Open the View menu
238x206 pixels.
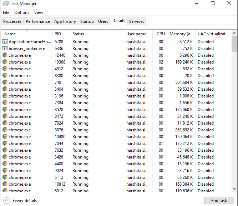point(39,12)
